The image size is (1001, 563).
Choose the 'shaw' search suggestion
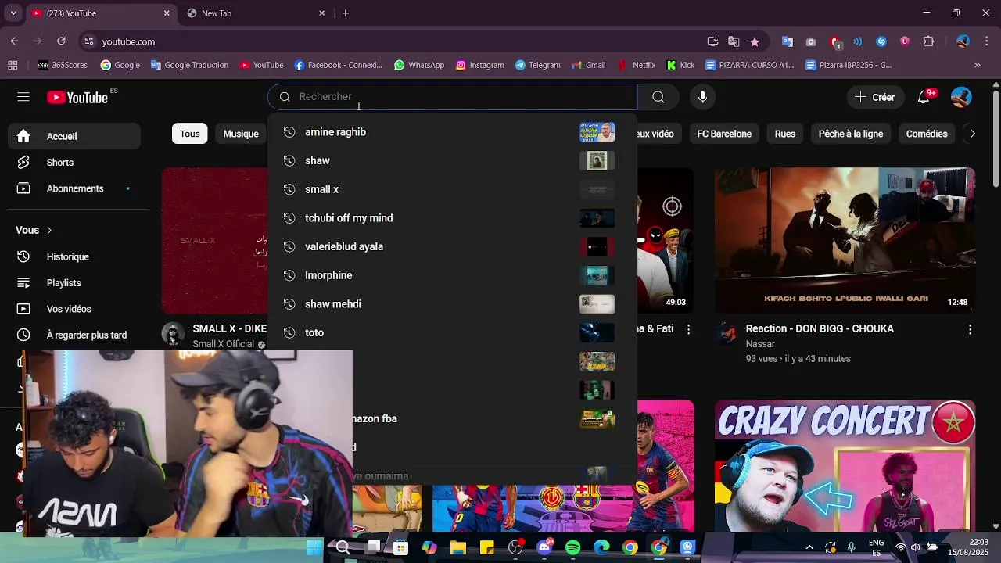point(453,161)
